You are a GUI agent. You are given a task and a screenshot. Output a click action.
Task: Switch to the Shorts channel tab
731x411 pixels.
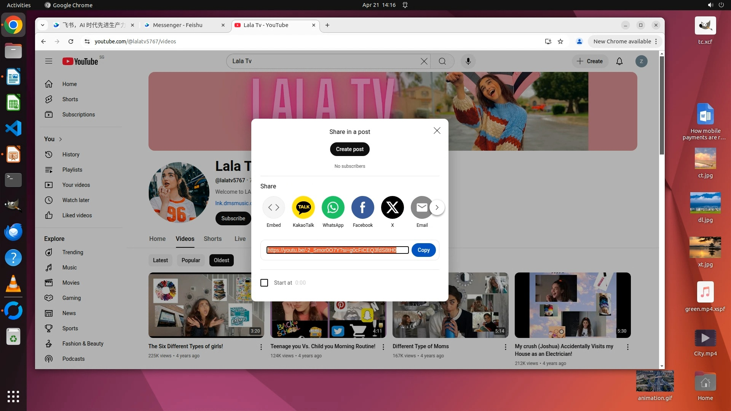click(212, 239)
